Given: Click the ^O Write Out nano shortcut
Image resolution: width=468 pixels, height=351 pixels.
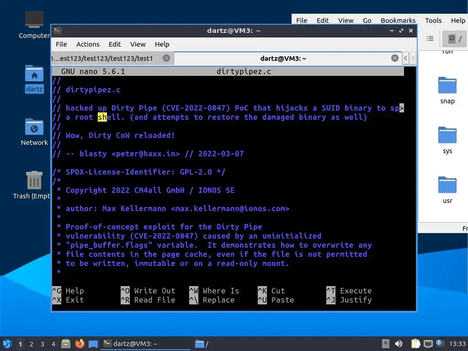Looking at the screenshot, I should tap(148, 291).
